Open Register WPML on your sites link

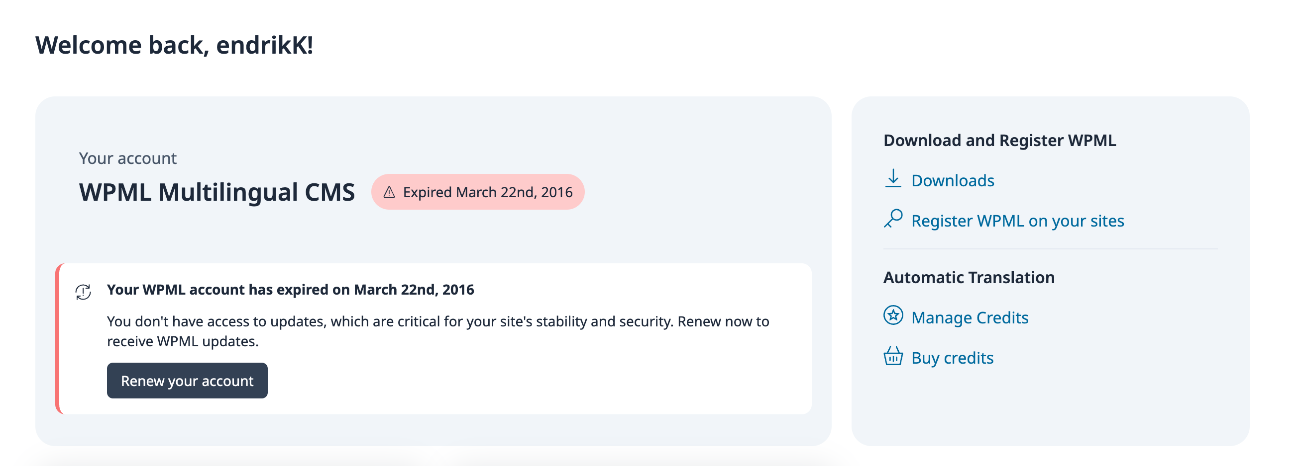(x=1018, y=221)
